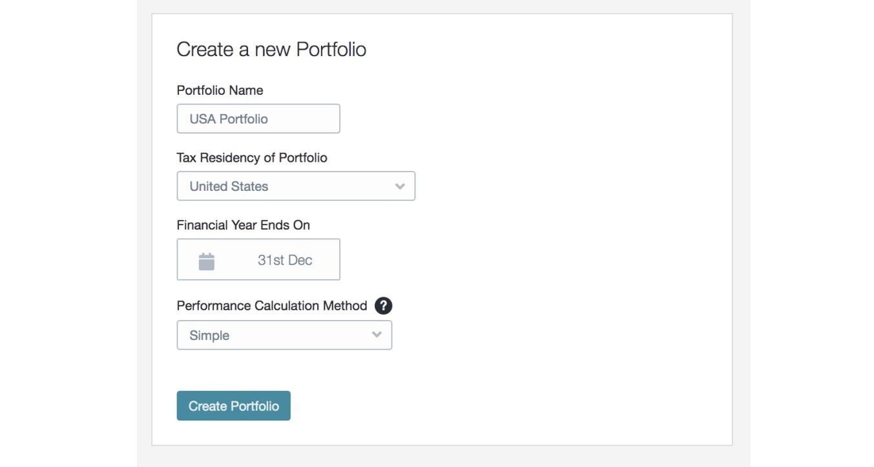
Task: Click the Financial Year Ends On label
Action: coord(243,224)
